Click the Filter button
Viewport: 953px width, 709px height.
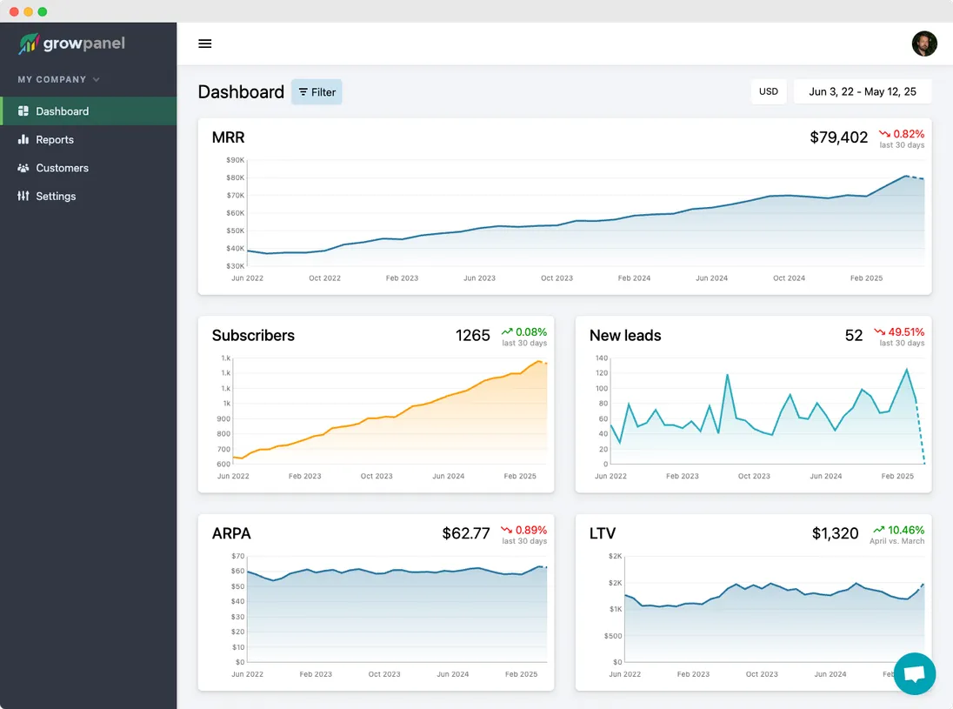[x=317, y=91]
